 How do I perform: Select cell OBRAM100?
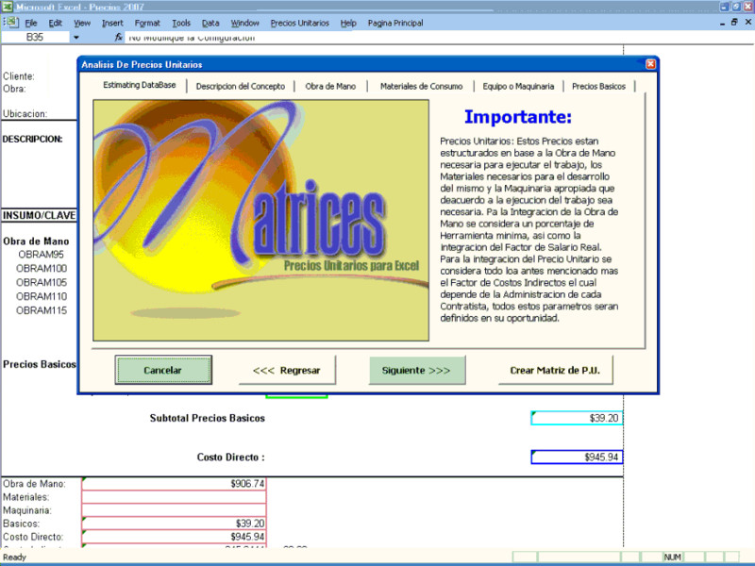[x=41, y=269]
